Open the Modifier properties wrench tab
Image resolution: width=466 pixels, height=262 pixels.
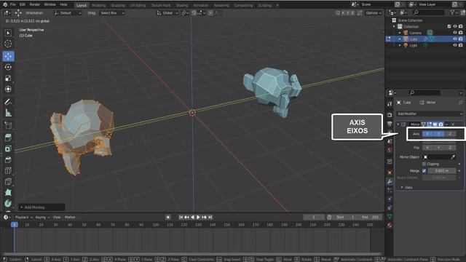coord(390,181)
